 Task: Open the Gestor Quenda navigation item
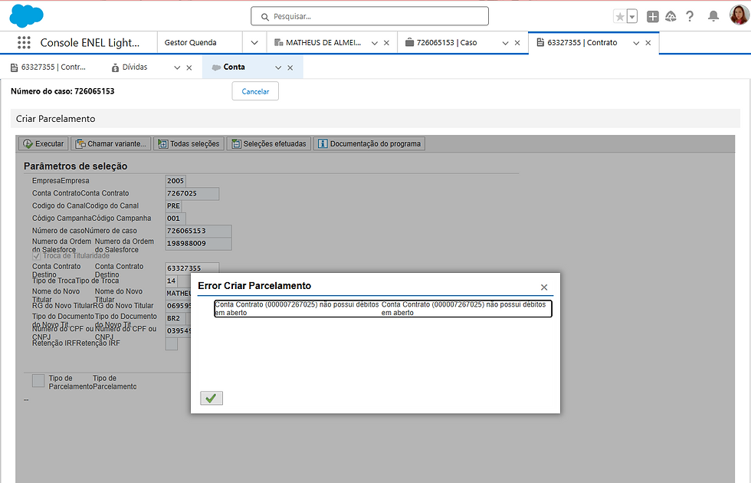tap(190, 43)
